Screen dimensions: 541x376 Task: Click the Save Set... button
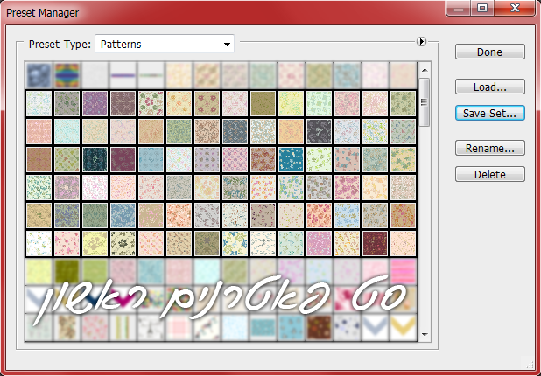point(489,113)
